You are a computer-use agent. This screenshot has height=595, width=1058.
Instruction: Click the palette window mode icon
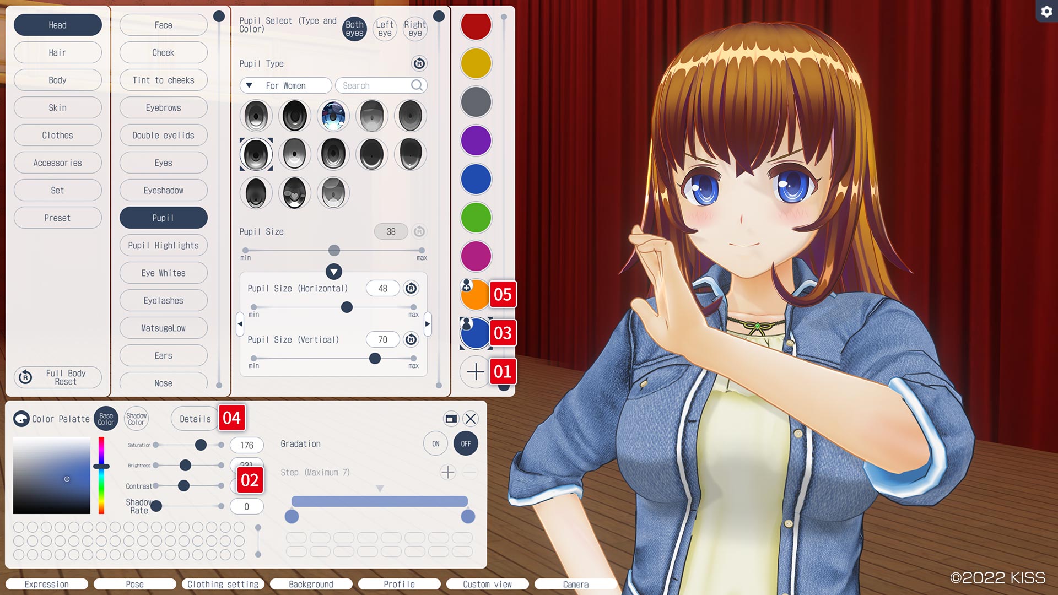451,419
